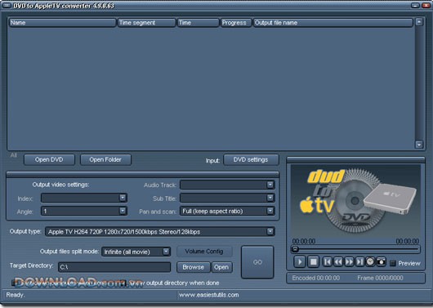Expand the Index dropdown
433x308 pixels.
pyautogui.click(x=123, y=198)
